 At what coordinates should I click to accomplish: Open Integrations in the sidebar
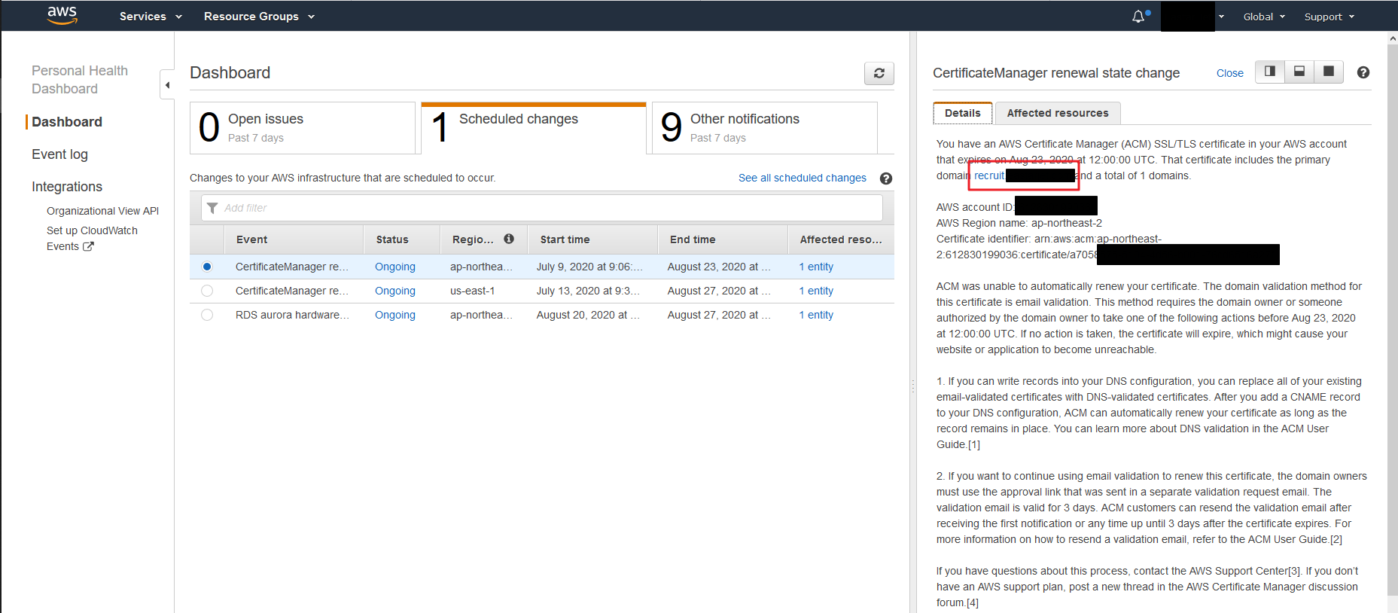67,187
